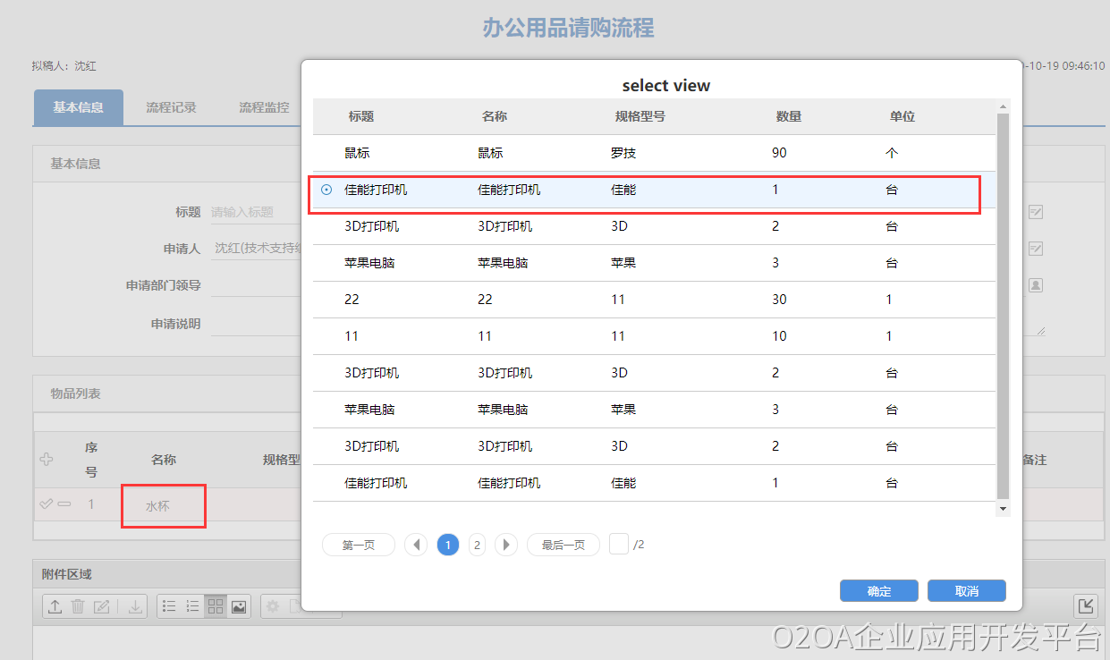Click the download attachment icon
This screenshot has width=1110, height=660.
[x=135, y=606]
